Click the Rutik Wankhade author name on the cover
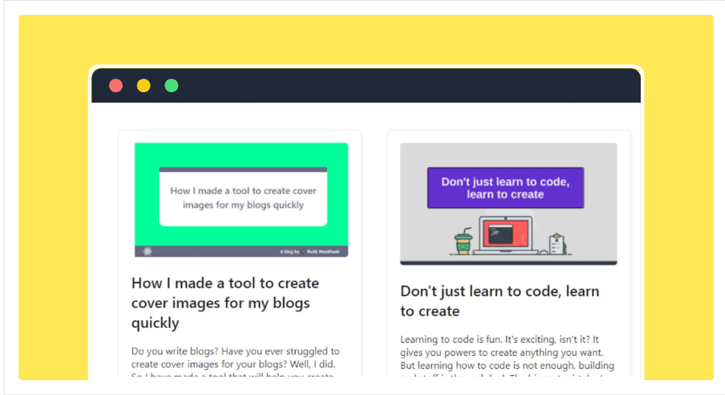This screenshot has width=725, height=395. (323, 251)
